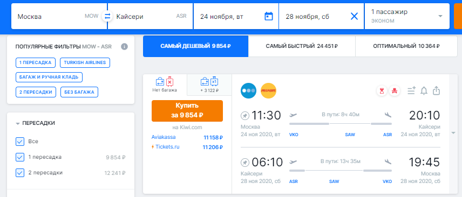Screen dimensions: 462x197
Task: Click the Tickets.ru price 11 206 ₽
Action: click(x=213, y=147)
